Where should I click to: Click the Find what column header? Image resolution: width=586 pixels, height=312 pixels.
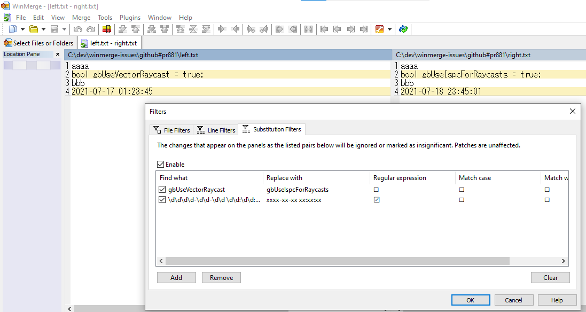coord(210,178)
